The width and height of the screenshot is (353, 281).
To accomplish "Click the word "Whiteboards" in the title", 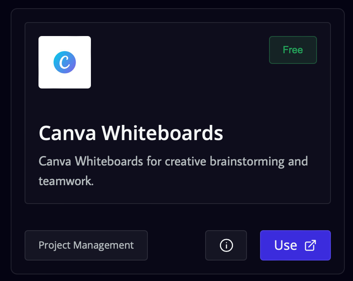I will [x=162, y=133].
